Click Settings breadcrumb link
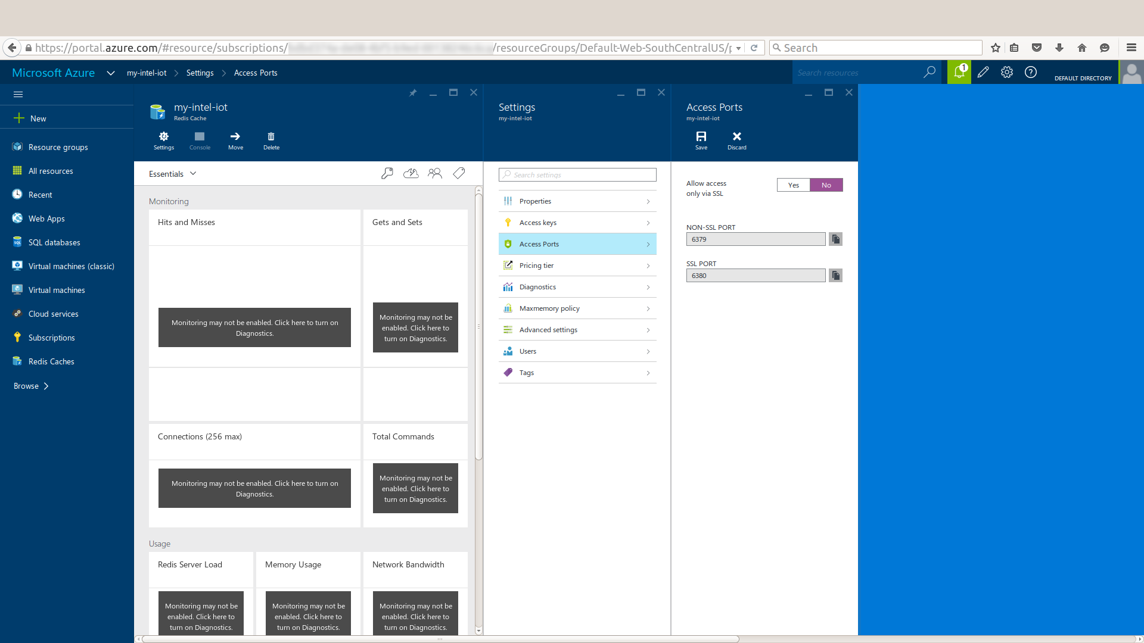The width and height of the screenshot is (1144, 643). point(200,73)
